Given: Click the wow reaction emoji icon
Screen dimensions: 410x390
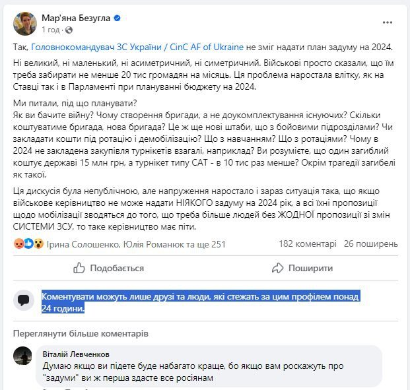Looking at the screenshot, I should pos(39,244).
